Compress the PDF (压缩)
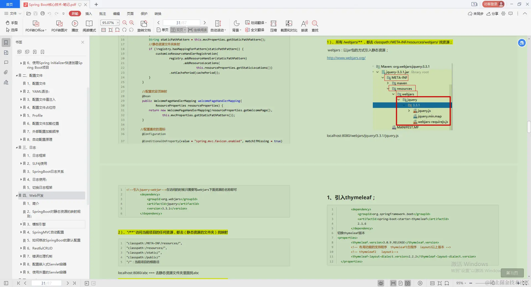 coord(274,26)
